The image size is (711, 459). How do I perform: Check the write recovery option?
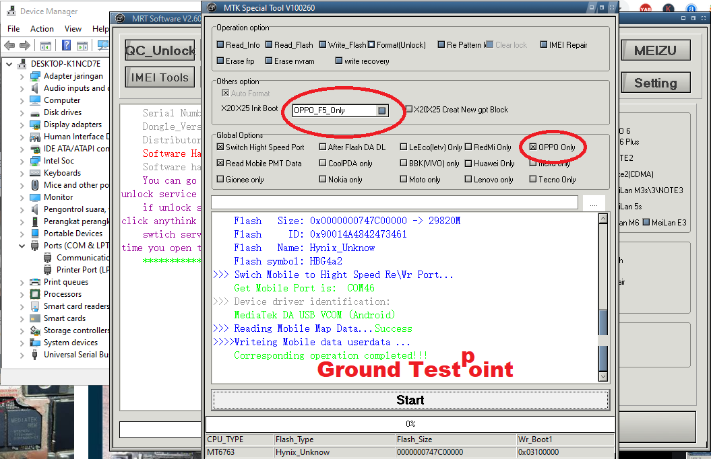[x=339, y=61]
